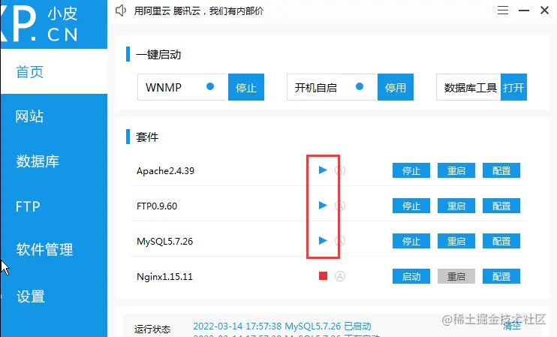
Task: Click the 运行状态 label
Action: coord(152,329)
